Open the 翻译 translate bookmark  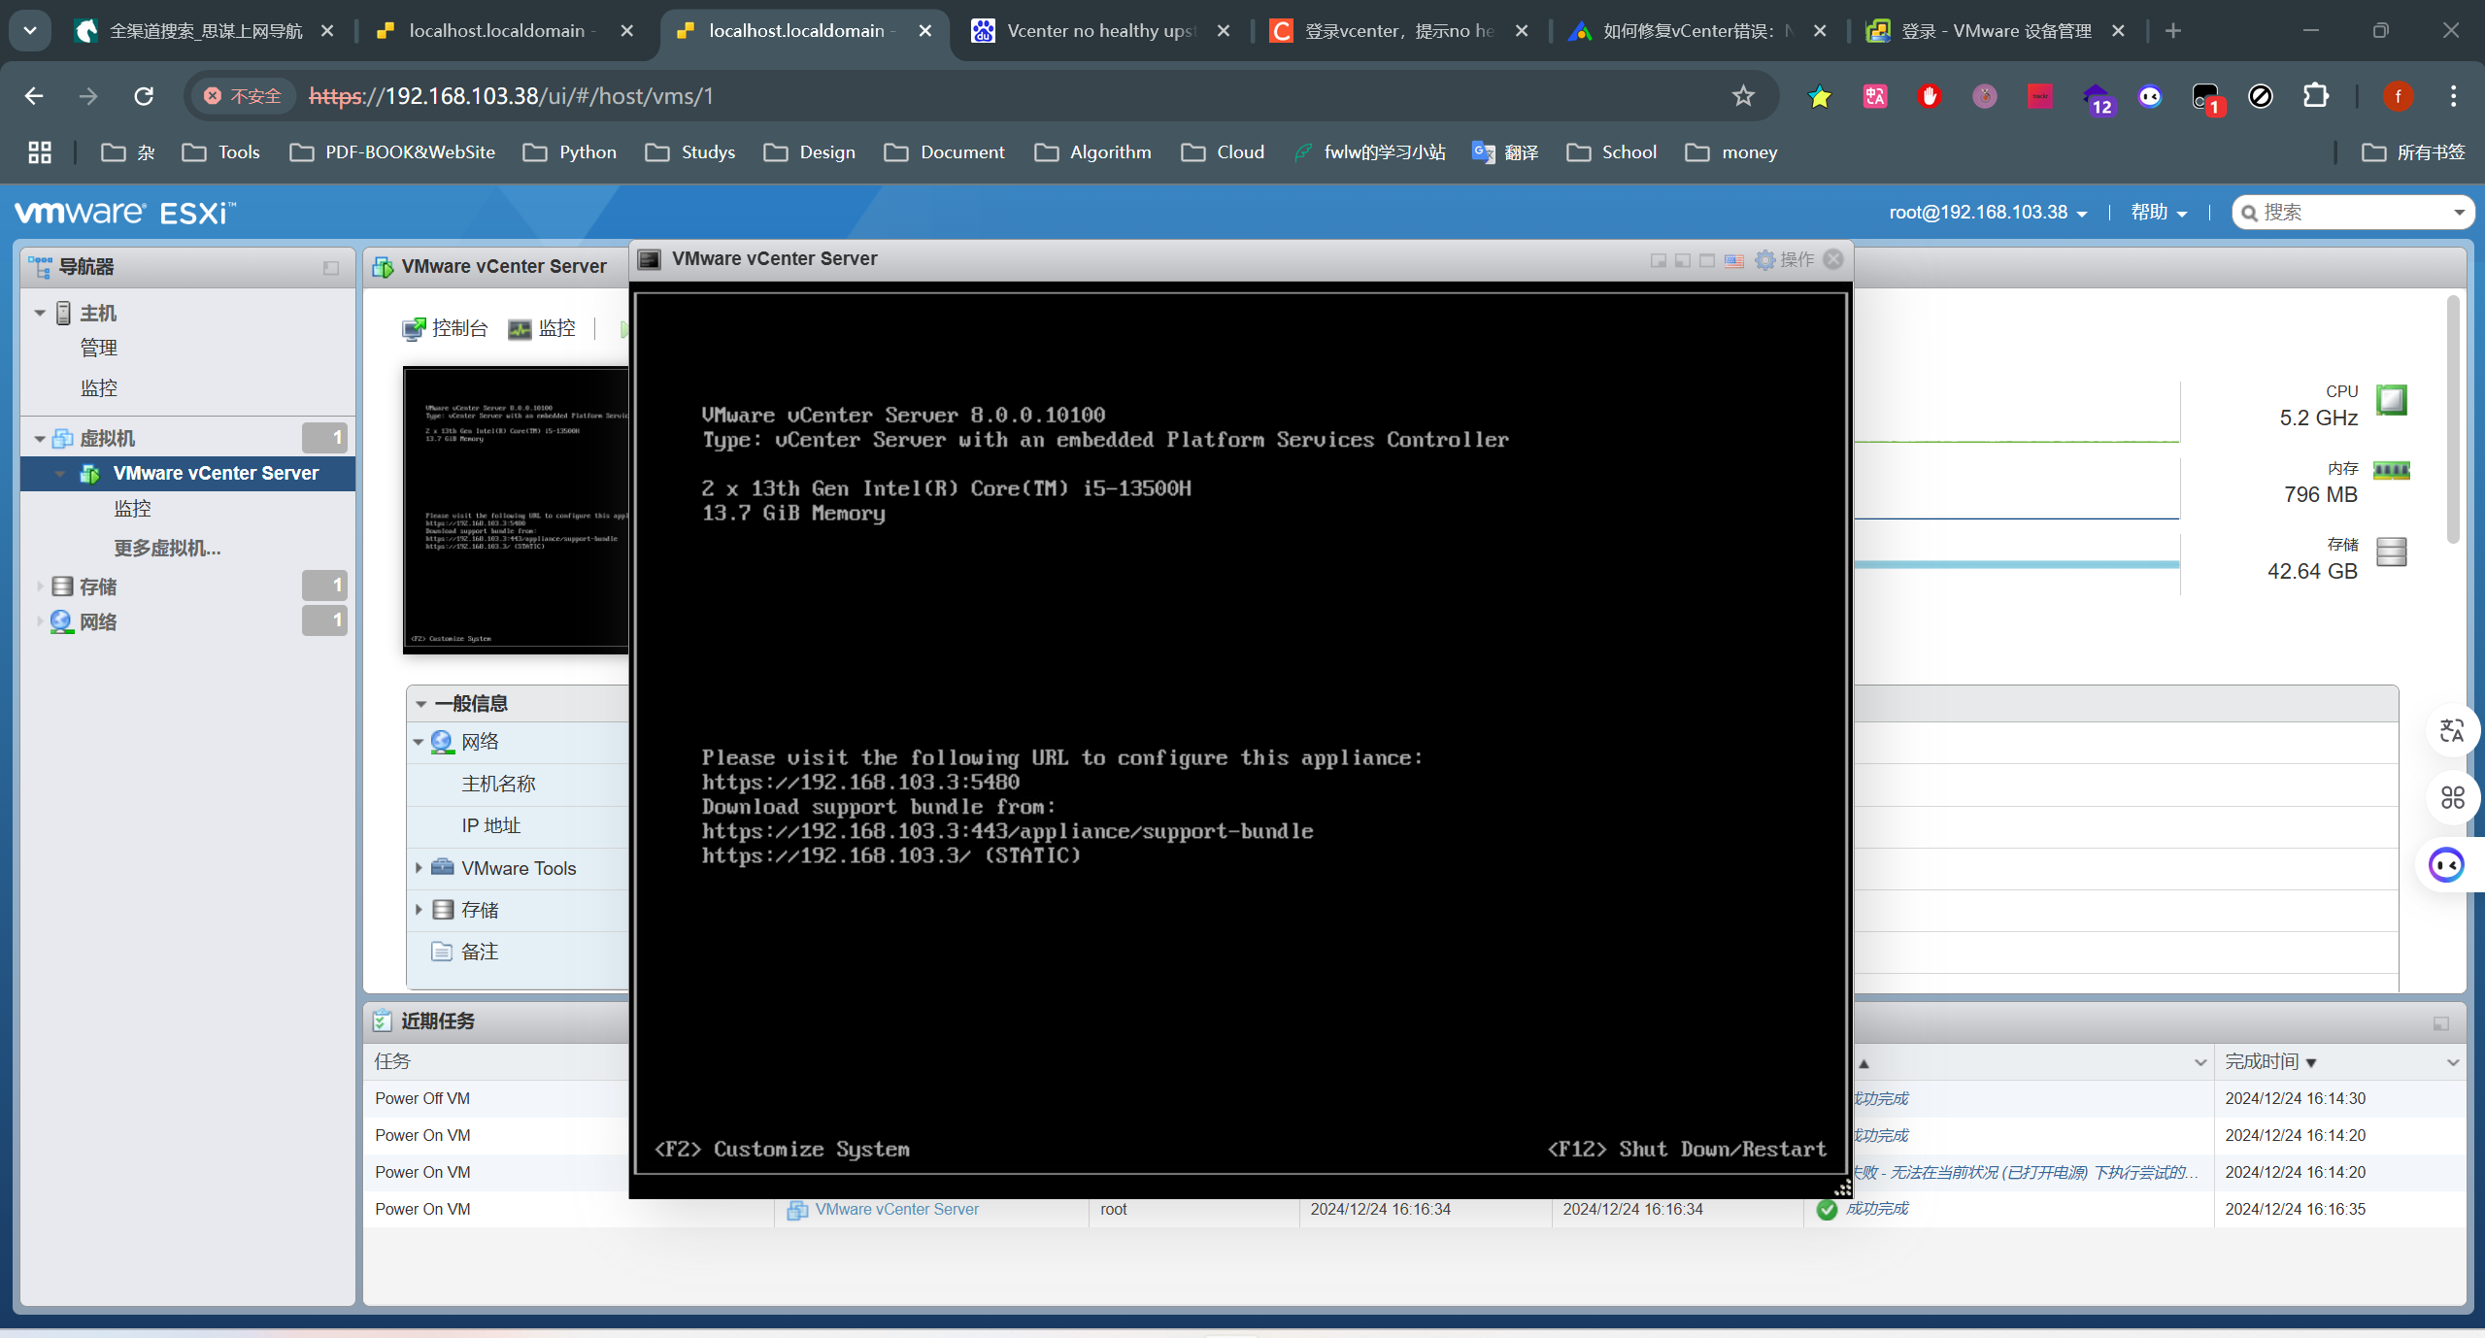tap(1505, 152)
